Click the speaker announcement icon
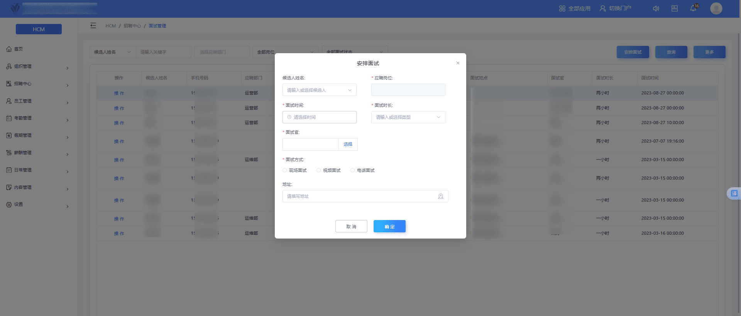Image resolution: width=741 pixels, height=316 pixels. pyautogui.click(x=656, y=8)
